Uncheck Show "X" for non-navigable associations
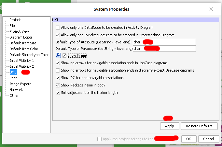The width and height of the screenshot is (222, 147). pos(58,78)
